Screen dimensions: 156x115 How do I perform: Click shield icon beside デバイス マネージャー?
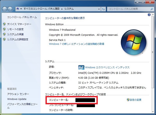pos(4,24)
